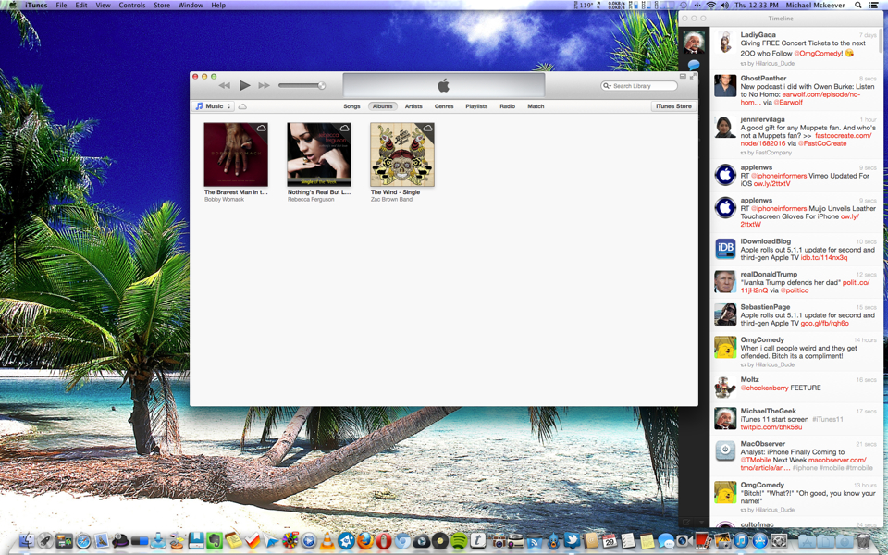Viewport: 888px width, 555px height.
Task: Open Evernote from the Dock
Action: click(x=214, y=541)
